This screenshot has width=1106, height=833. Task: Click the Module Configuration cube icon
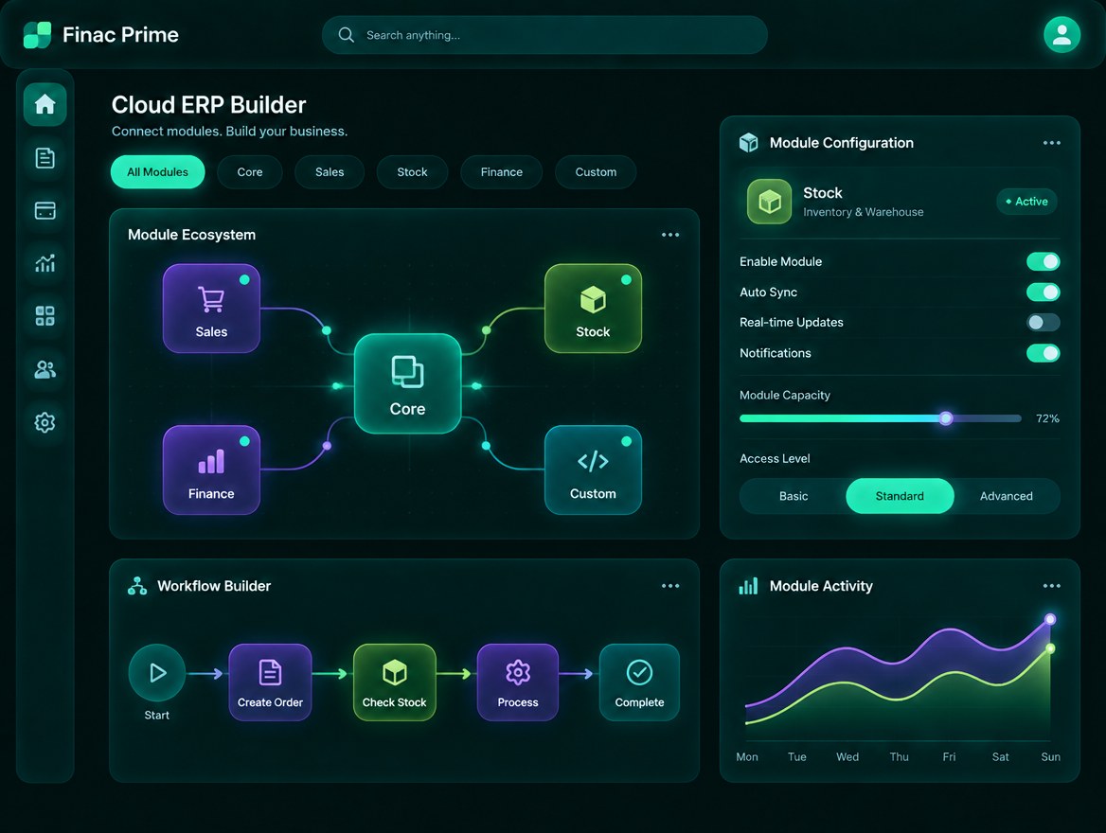pyautogui.click(x=748, y=143)
